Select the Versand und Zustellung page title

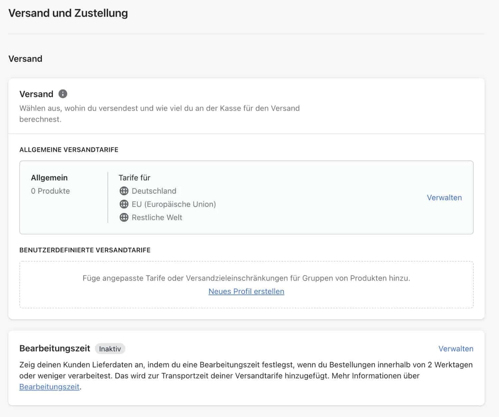click(x=68, y=13)
